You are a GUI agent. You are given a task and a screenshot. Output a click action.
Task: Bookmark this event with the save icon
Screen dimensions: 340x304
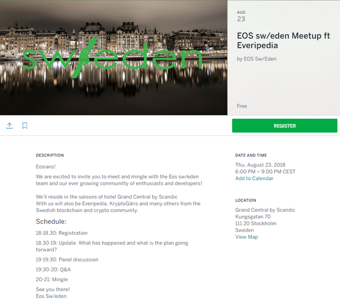pos(25,126)
